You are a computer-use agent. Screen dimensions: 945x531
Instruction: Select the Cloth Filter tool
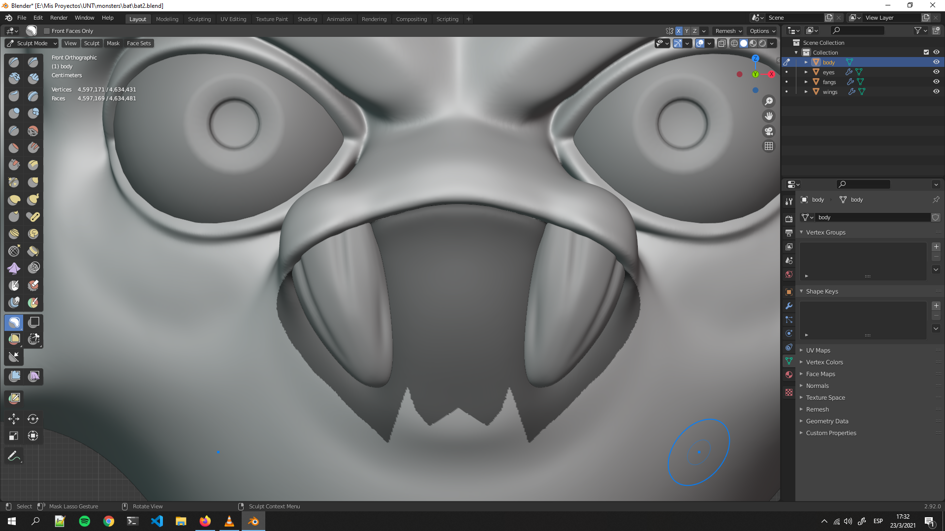click(x=33, y=377)
